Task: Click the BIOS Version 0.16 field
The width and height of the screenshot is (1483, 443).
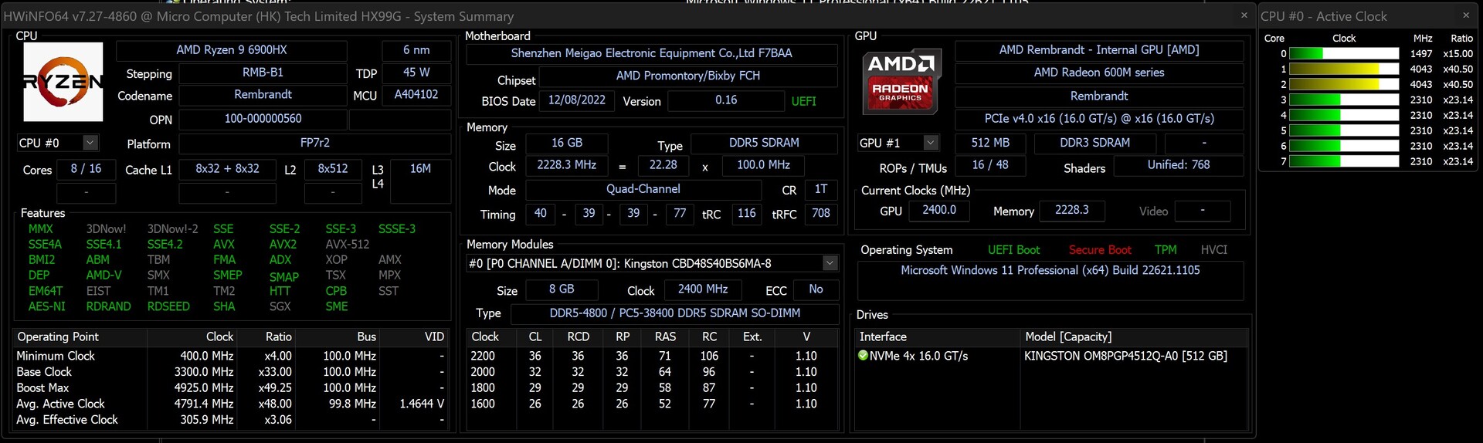Action: pos(726,100)
